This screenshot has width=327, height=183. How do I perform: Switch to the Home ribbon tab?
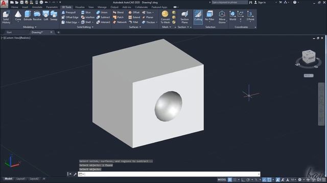coord(15,7)
